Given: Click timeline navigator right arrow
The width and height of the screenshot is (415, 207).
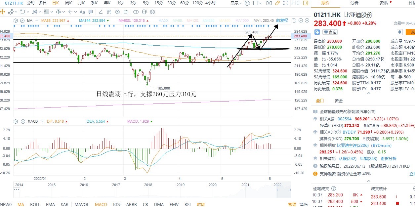Looking at the screenshot, I should 290,190.
